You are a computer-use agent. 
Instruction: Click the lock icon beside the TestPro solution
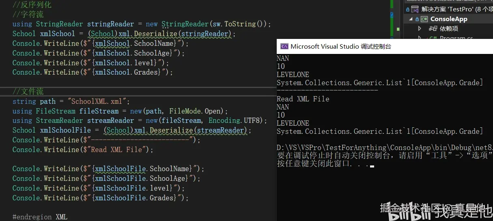pos(407,9)
